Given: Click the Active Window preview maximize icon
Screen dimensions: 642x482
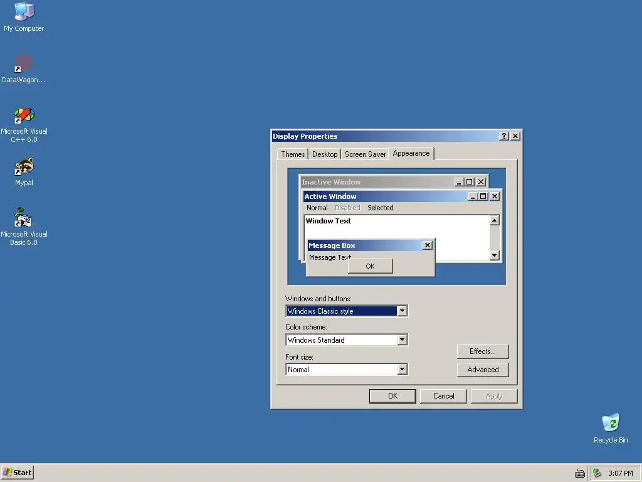Looking at the screenshot, I should pos(483,196).
